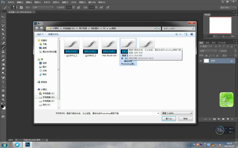Toggle pressure for size icon in options bar
Image resolution: width=238 pixels, height=148 pixels.
click(x=107, y=7)
